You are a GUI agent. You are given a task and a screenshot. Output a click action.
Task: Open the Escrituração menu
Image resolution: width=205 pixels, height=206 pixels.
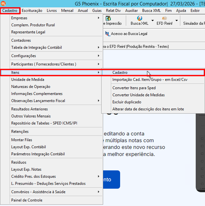(32, 11)
